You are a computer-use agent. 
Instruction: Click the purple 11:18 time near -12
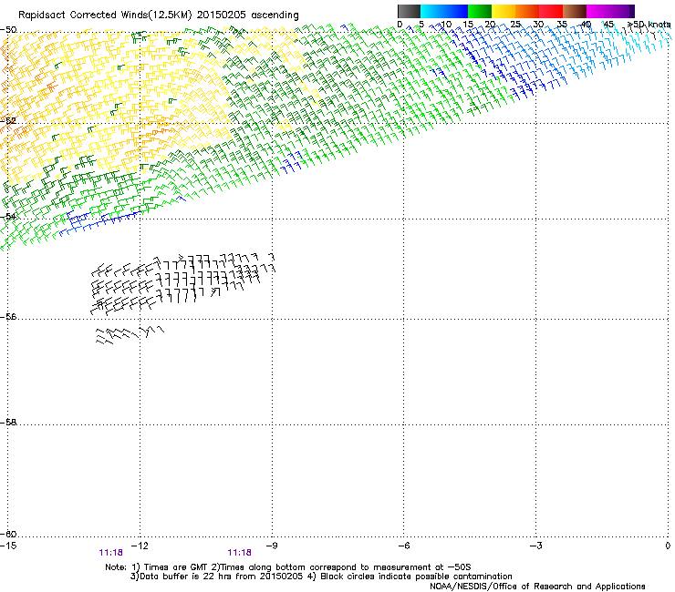(x=110, y=553)
